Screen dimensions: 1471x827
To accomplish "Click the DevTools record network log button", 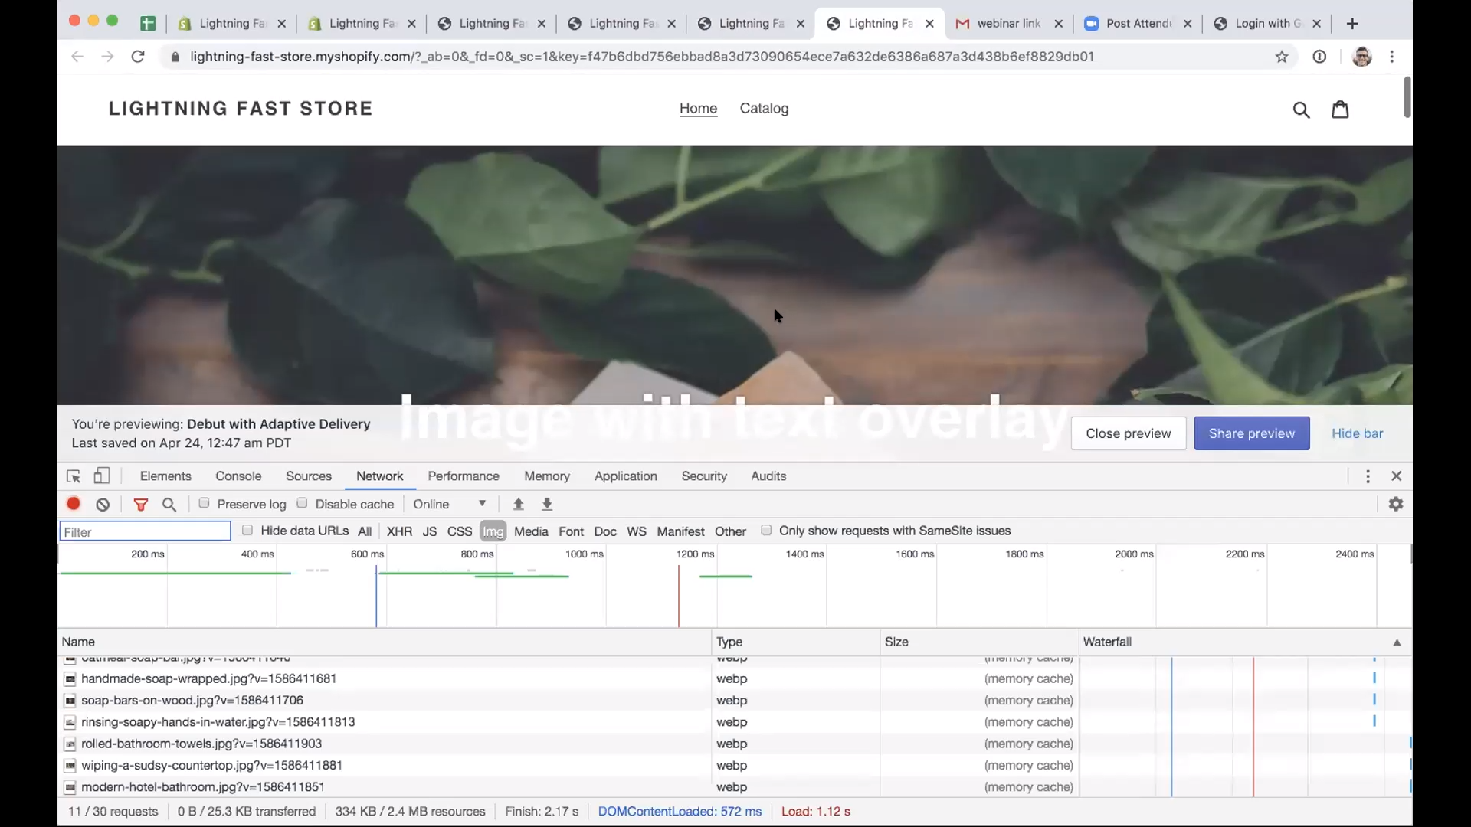I will (x=74, y=504).
